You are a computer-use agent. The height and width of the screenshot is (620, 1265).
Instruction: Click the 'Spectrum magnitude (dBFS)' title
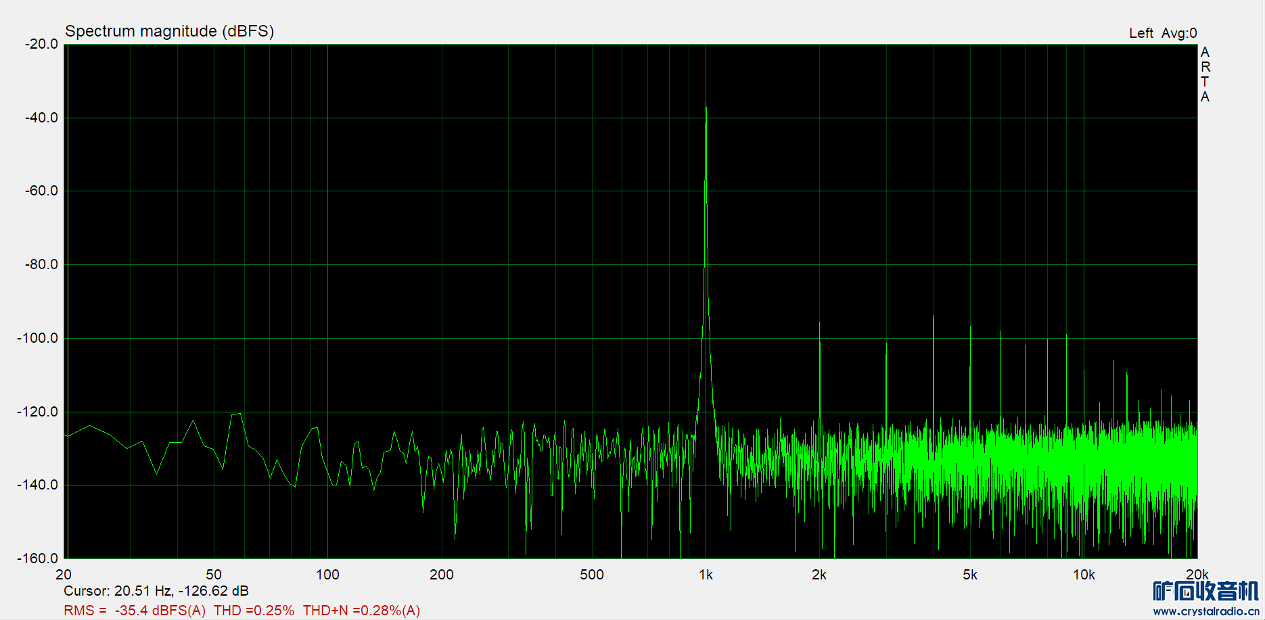coord(169,31)
